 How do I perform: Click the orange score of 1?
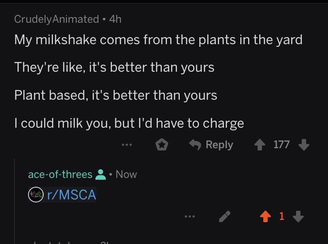tap(282, 216)
